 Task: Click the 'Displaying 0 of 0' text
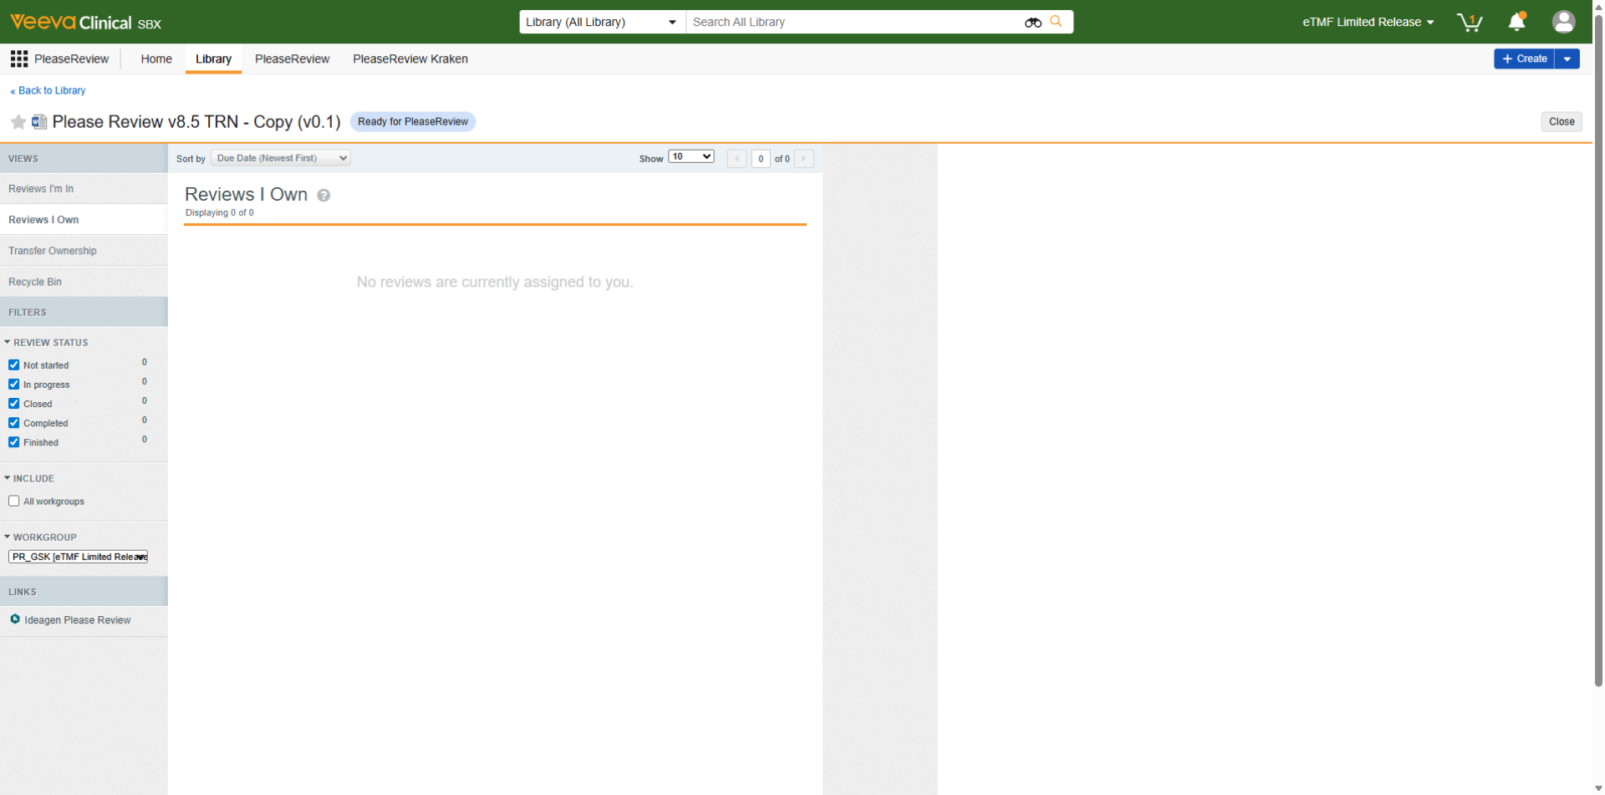220,213
